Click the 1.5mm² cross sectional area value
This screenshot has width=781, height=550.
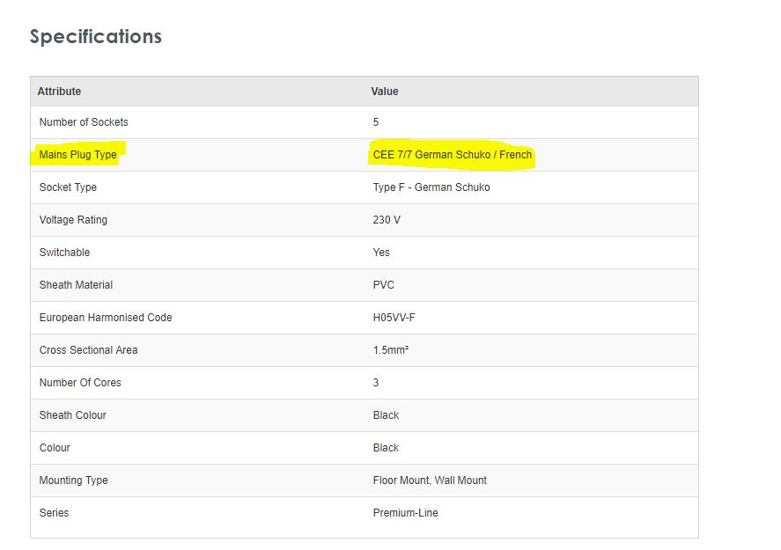point(391,350)
